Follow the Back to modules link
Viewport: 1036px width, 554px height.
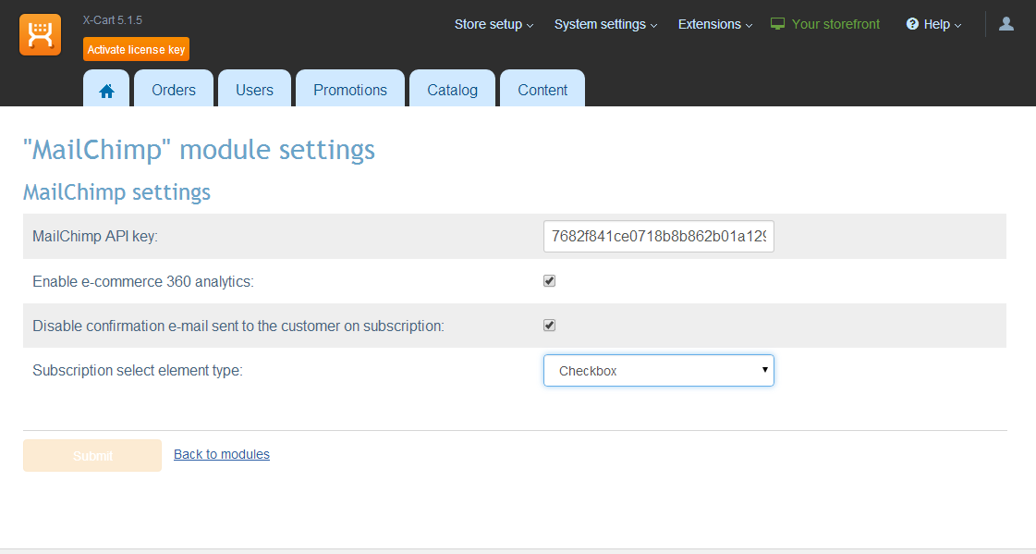pos(221,454)
